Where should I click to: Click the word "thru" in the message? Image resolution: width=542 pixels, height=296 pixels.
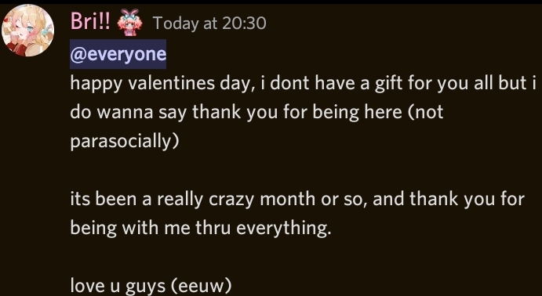213,228
